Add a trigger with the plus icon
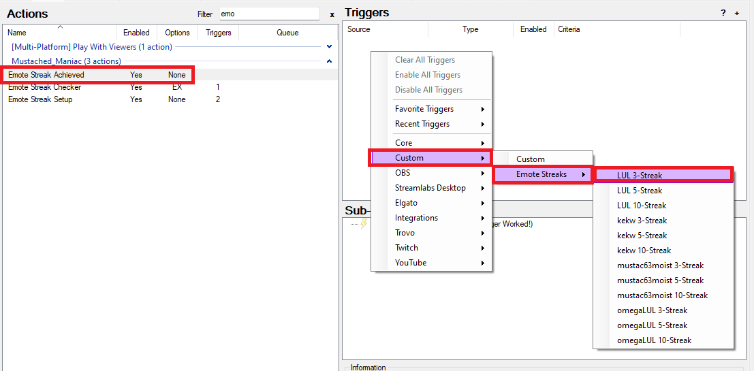The height and width of the screenshot is (371, 754). [x=737, y=13]
